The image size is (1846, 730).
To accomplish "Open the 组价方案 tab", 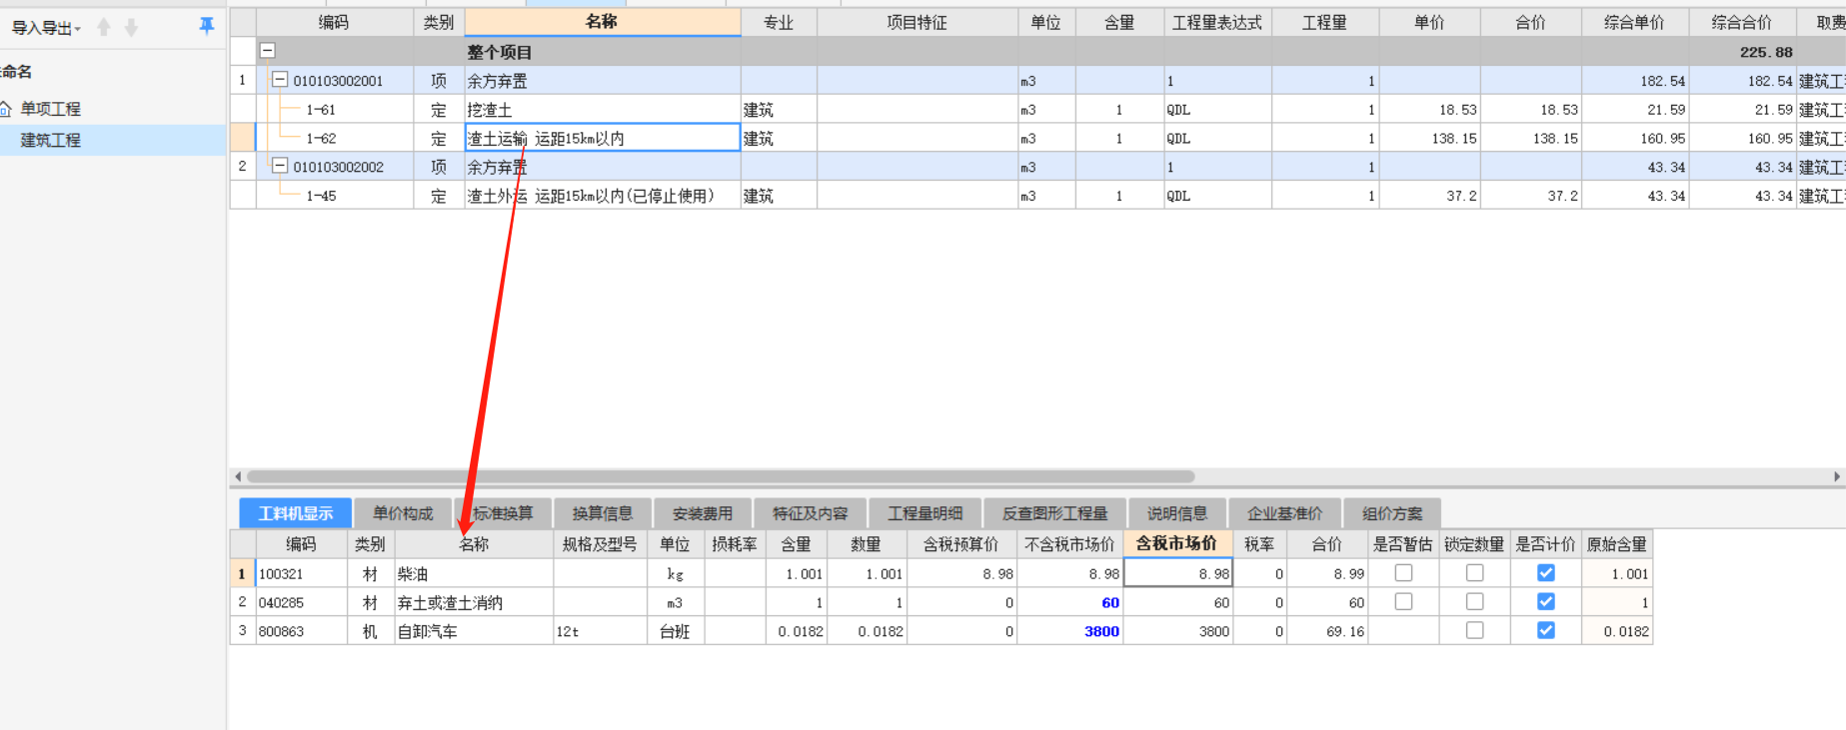I will click(x=1392, y=513).
